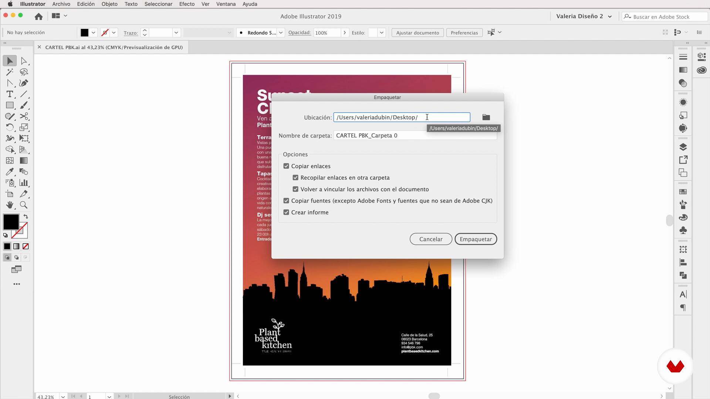Screen dimensions: 710x399
Task: Open the Archivo menu
Action: (61, 4)
